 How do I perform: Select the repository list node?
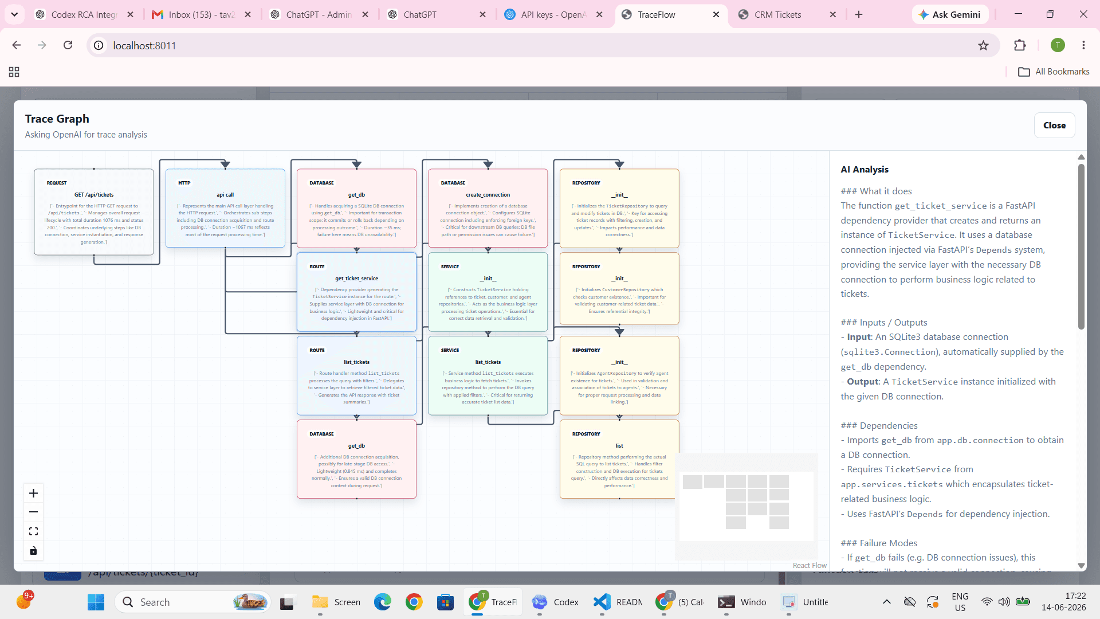[x=619, y=459]
